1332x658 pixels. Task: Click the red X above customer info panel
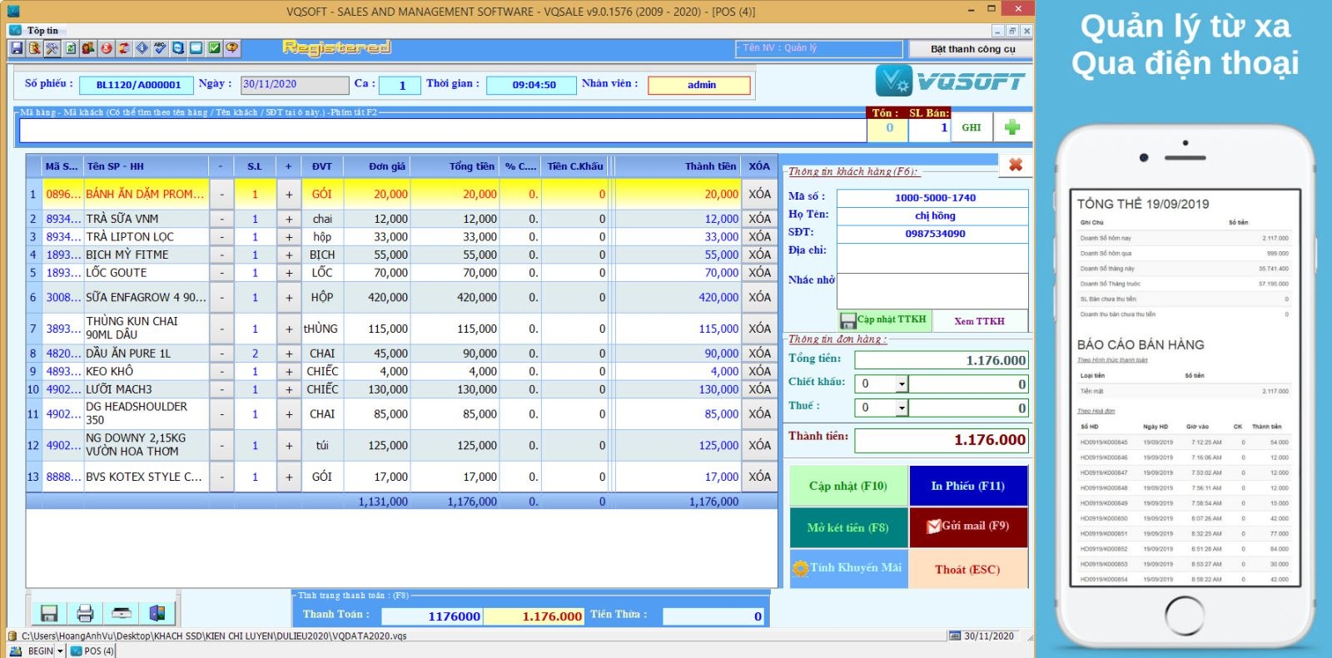tap(1016, 165)
